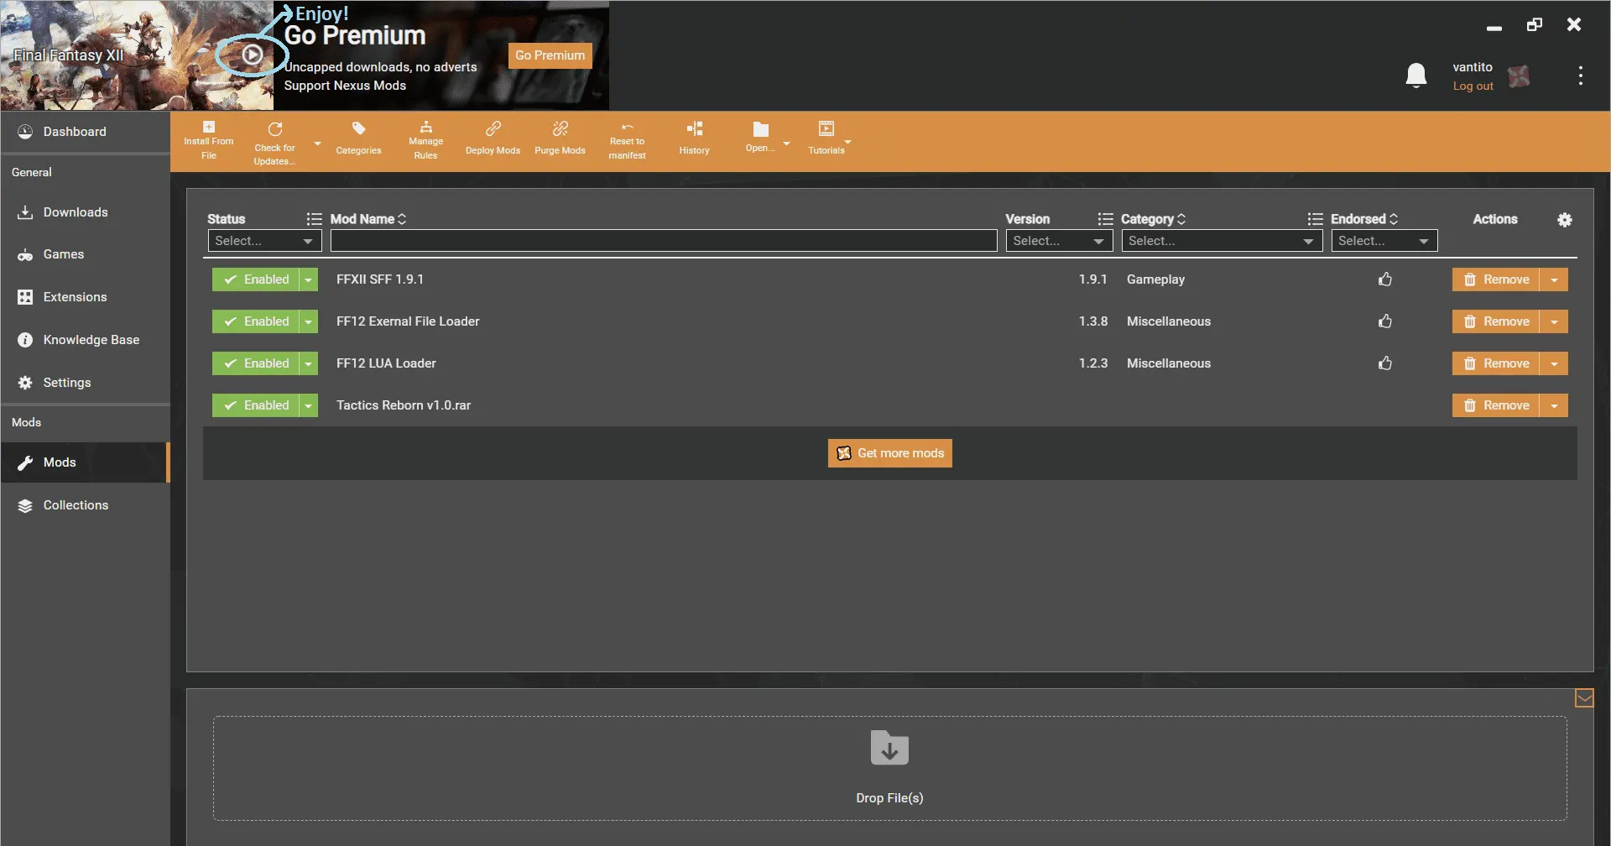Open table settings gear icon
The width and height of the screenshot is (1611, 846).
tap(1565, 220)
